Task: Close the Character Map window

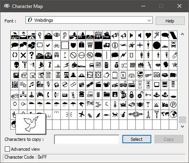Action: 179,6
